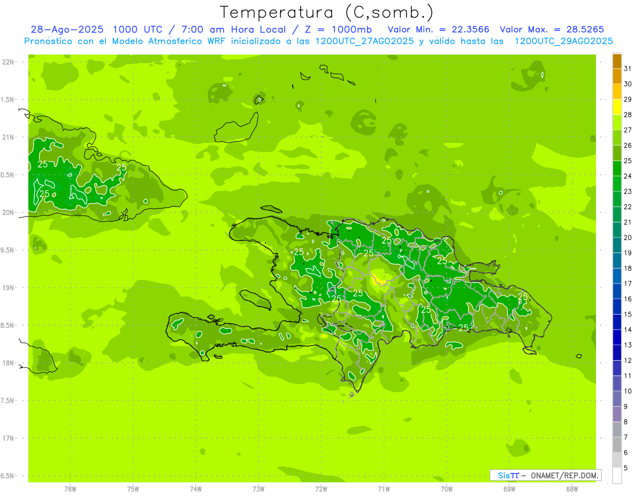Screen dimensions: 642x496
Task: Click the dark blue swatch between 12 and 13
Action: [617, 353]
